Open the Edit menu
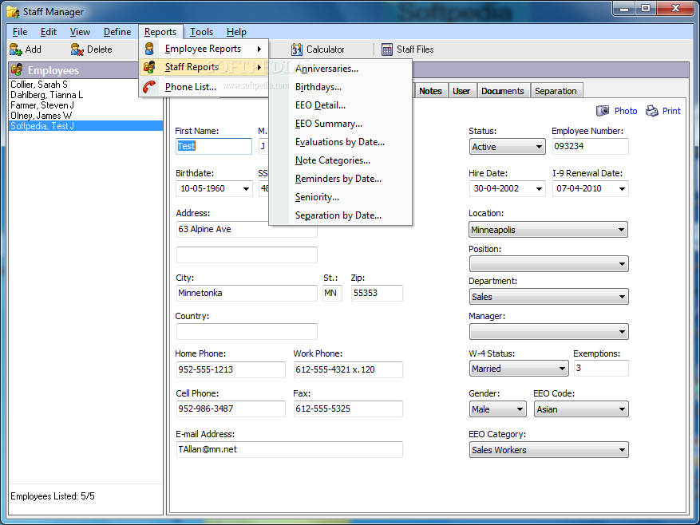 pos(48,32)
